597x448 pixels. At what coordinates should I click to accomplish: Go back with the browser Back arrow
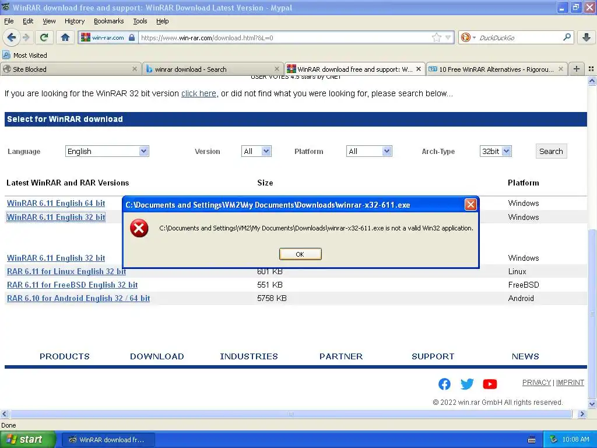(11, 37)
